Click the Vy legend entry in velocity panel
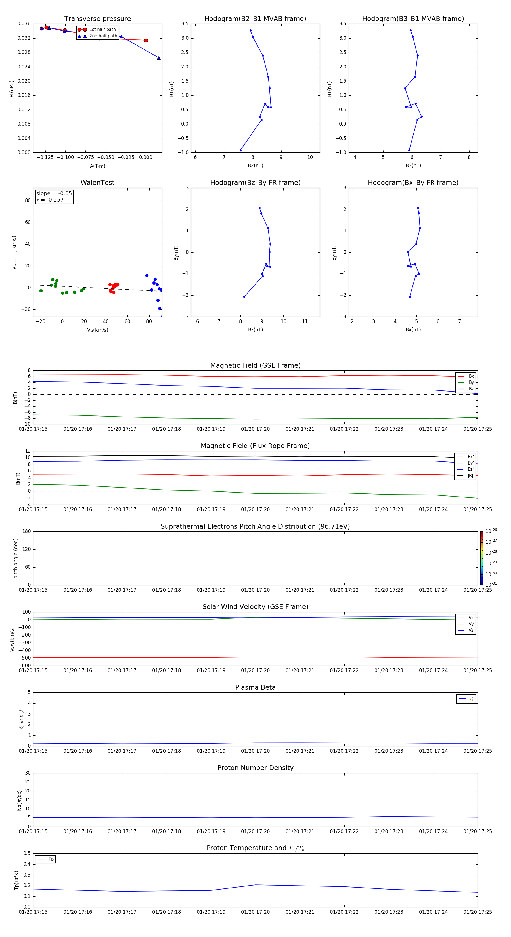This screenshot has width=511, height=937. click(466, 624)
